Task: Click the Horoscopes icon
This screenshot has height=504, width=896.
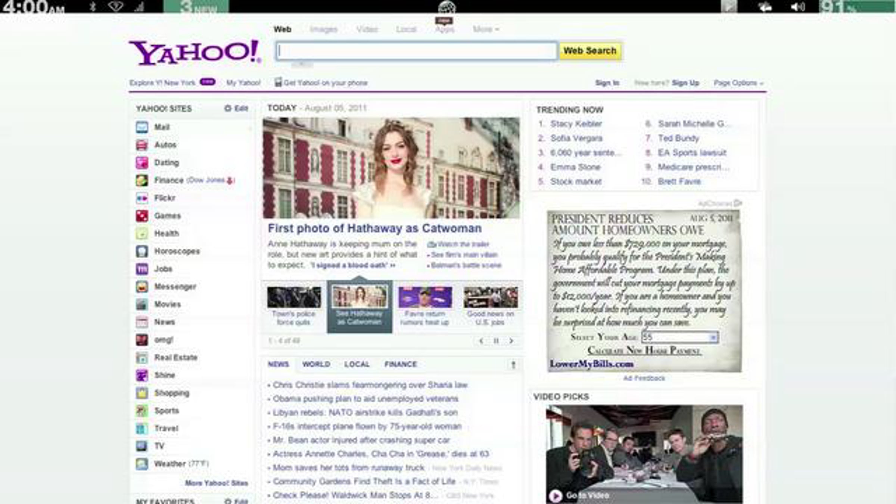Action: [x=142, y=251]
